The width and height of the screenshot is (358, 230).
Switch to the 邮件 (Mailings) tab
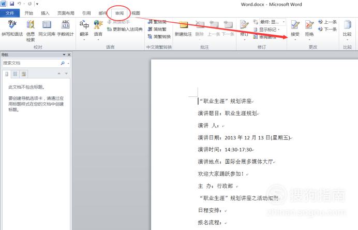(x=102, y=13)
